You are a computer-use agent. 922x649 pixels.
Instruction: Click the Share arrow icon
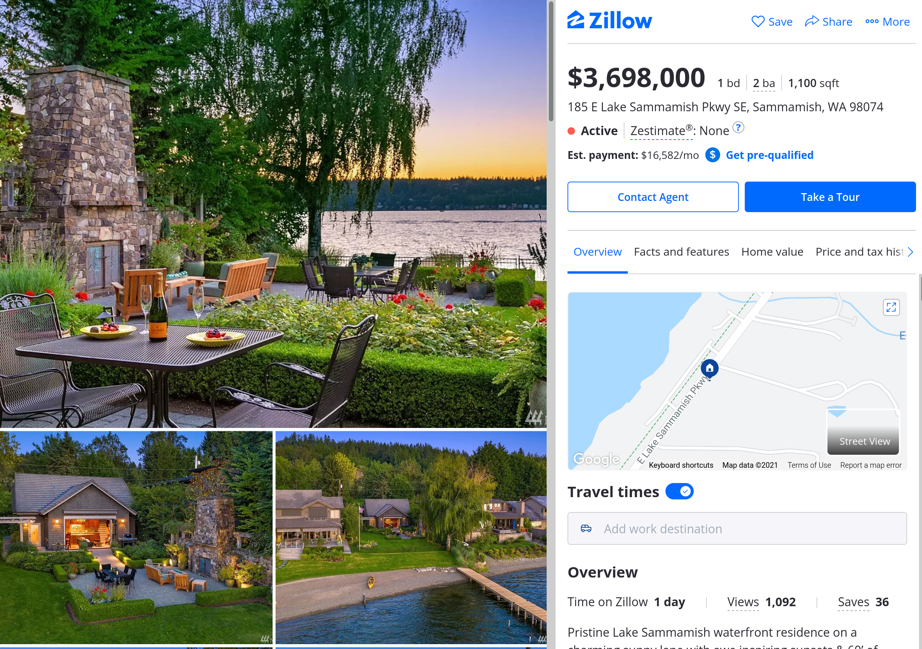[811, 21]
